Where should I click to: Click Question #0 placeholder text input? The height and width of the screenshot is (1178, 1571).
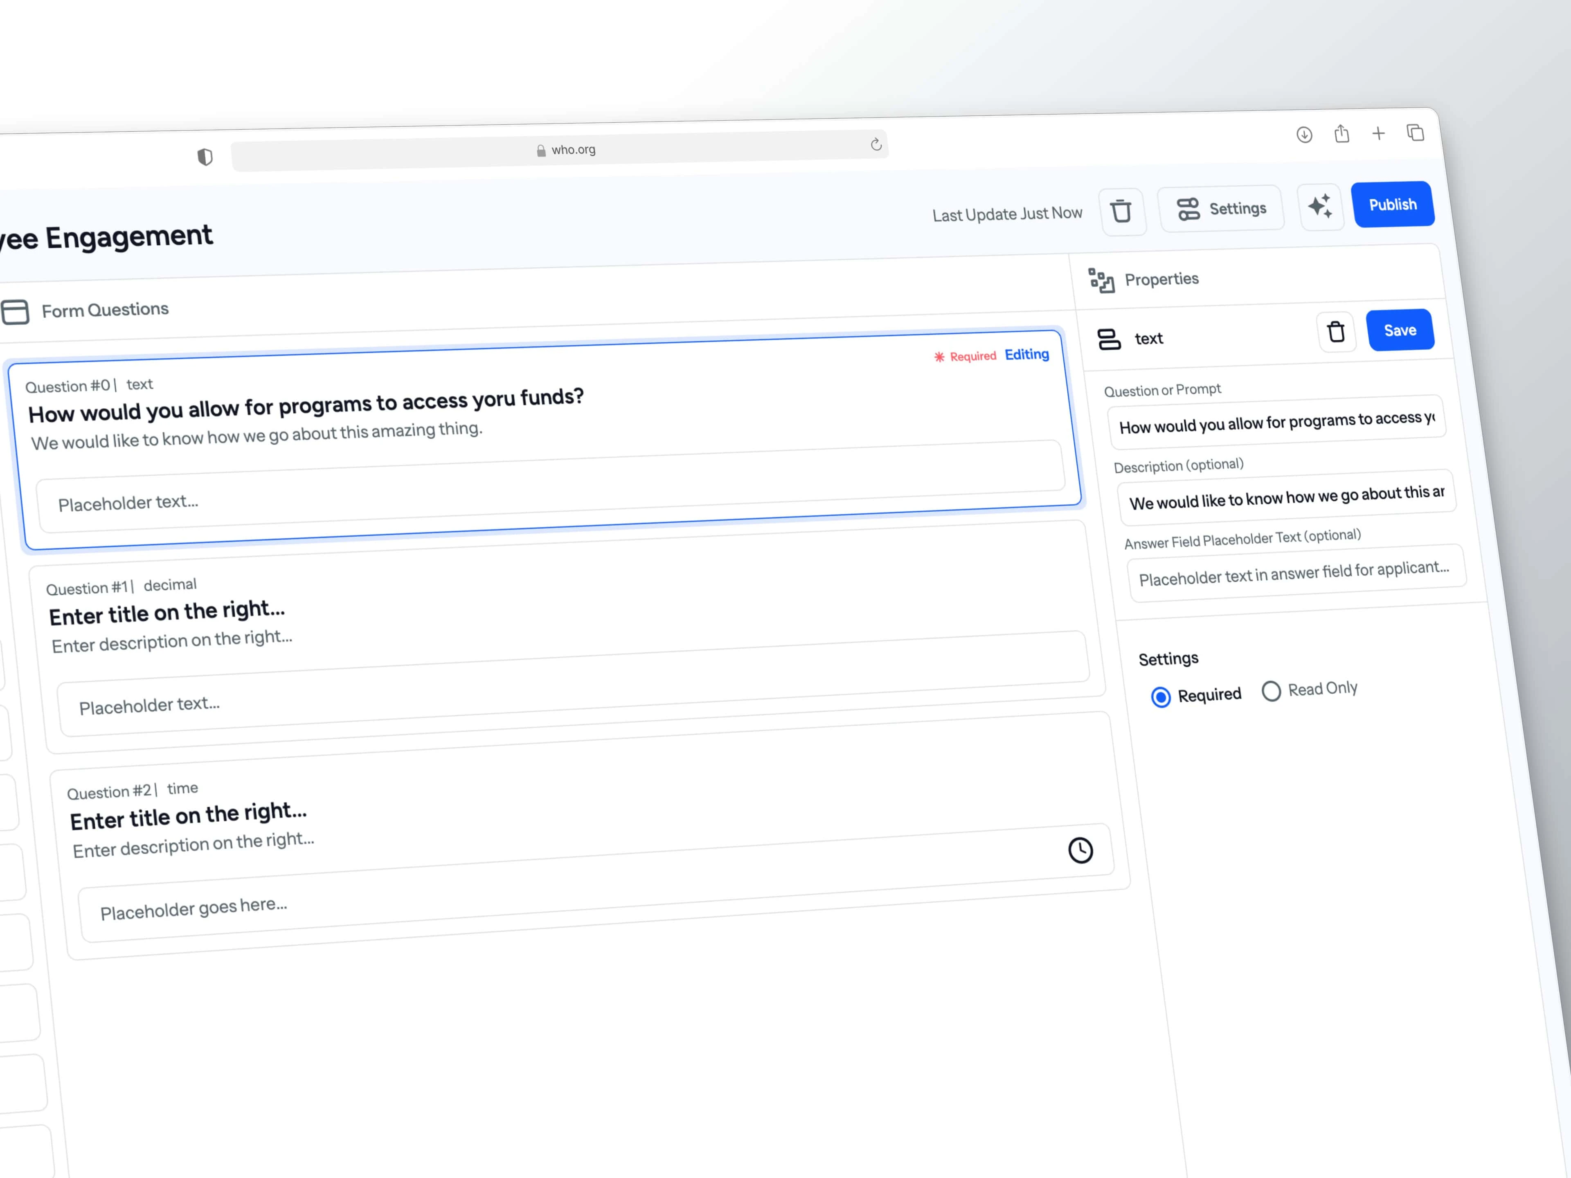pos(551,487)
